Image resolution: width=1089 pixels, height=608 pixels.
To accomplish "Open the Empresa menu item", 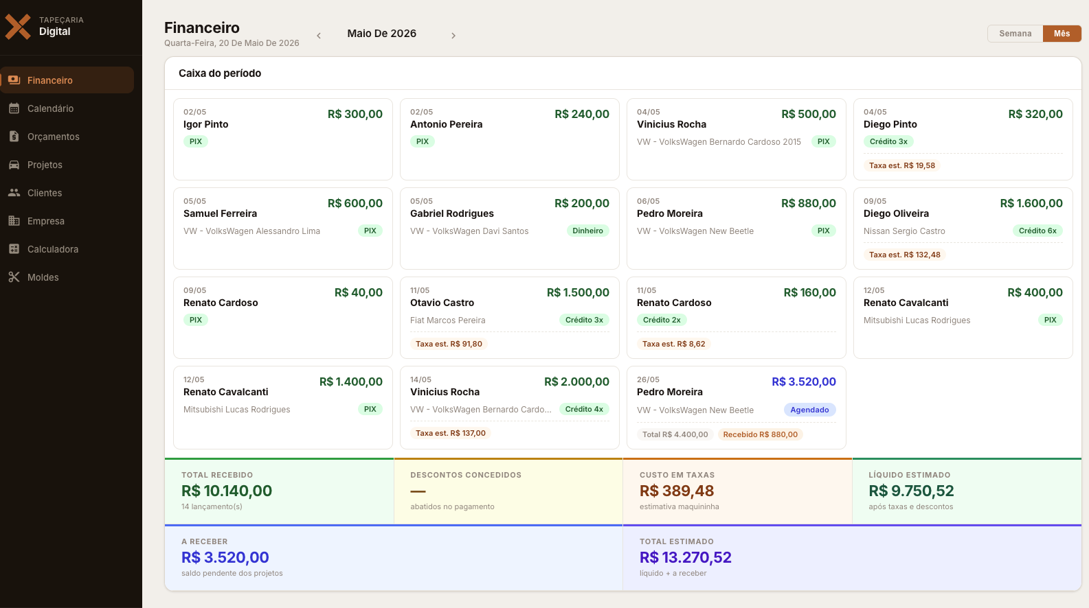I will coord(67,221).
